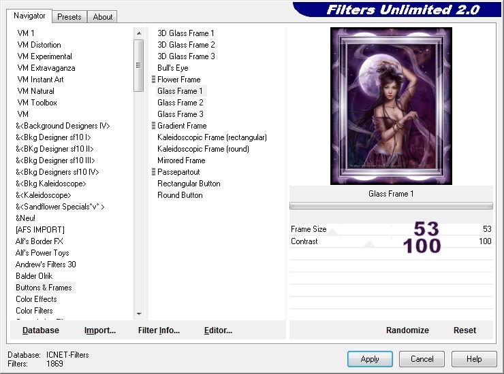Click the scroll up arrow in category list
The height and width of the screenshot is (374, 504).
coord(139,33)
